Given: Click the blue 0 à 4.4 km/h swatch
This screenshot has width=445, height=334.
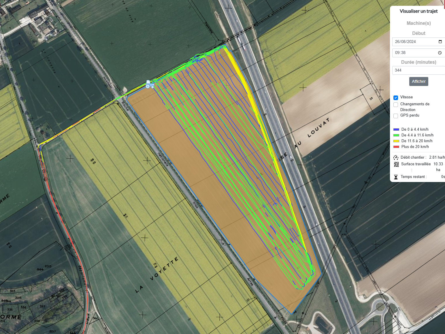Looking at the screenshot, I should point(396,130).
